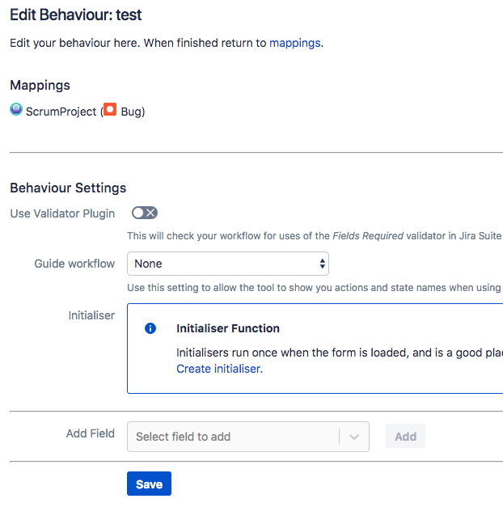Click the blue info icon beside Initialiser Function
This screenshot has width=503, height=507.
[x=150, y=328]
